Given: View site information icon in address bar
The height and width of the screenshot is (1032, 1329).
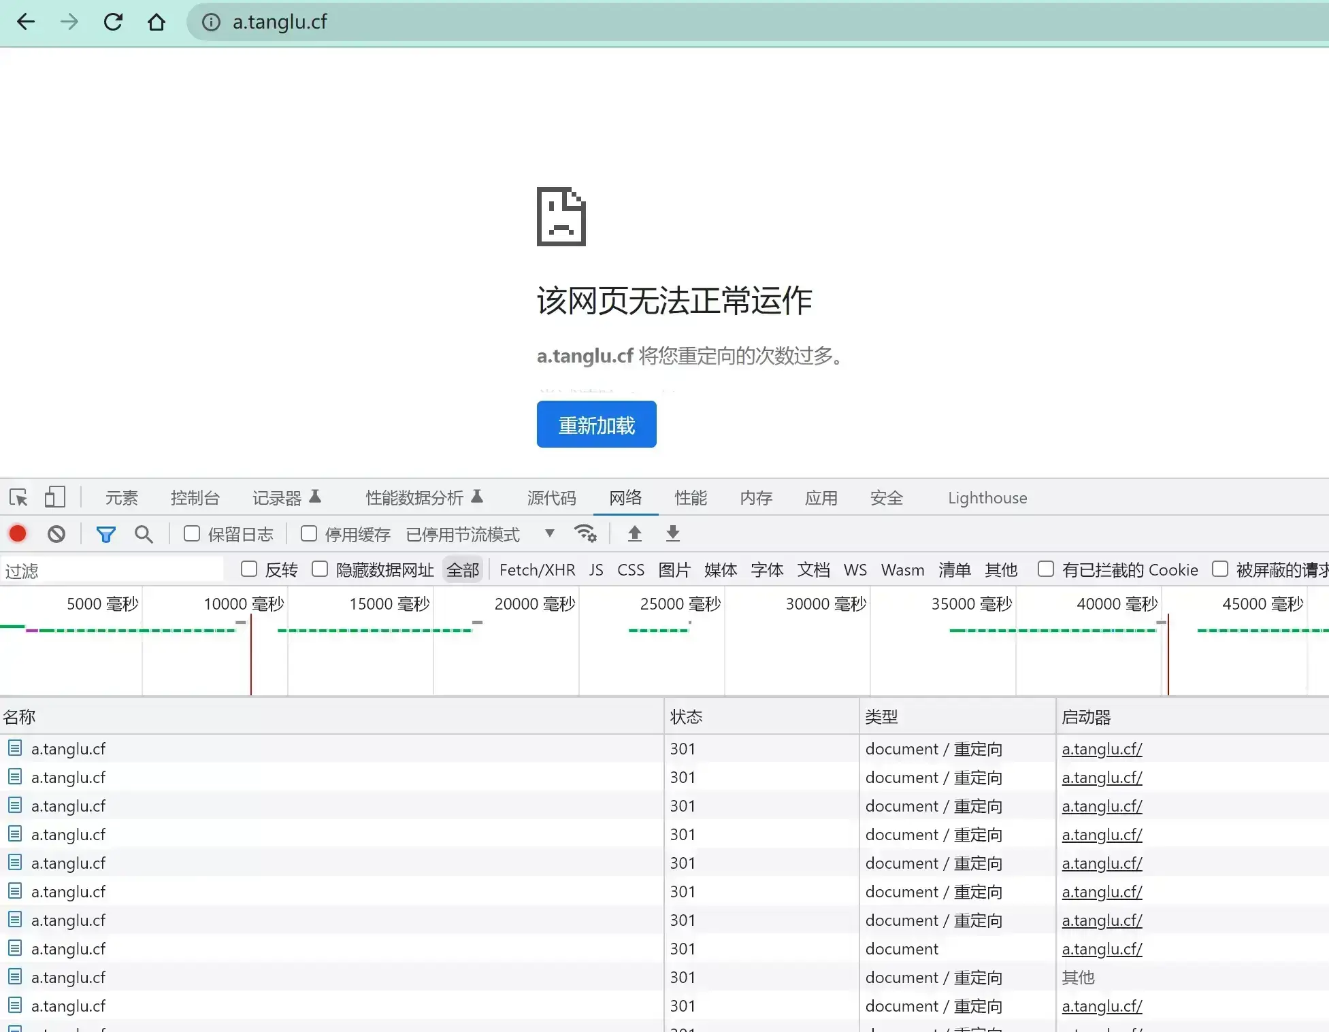Looking at the screenshot, I should [x=211, y=22].
